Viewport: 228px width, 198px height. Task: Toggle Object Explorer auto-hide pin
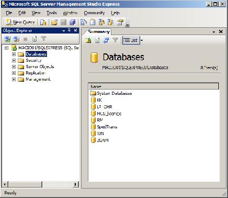click(x=69, y=30)
